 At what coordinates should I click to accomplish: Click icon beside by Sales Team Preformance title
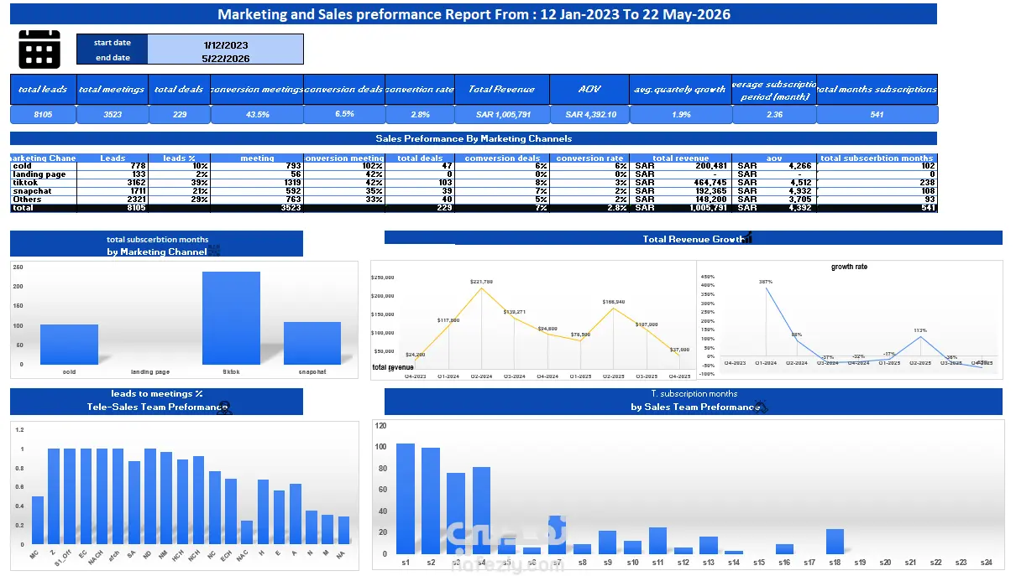coord(762,407)
